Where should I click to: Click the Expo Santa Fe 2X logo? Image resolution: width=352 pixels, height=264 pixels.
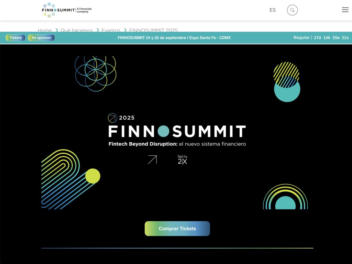point(182,159)
